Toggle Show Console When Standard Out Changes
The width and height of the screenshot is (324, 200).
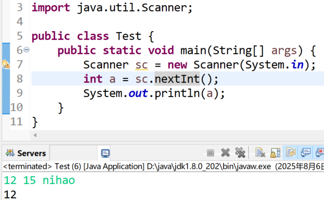click(306, 153)
